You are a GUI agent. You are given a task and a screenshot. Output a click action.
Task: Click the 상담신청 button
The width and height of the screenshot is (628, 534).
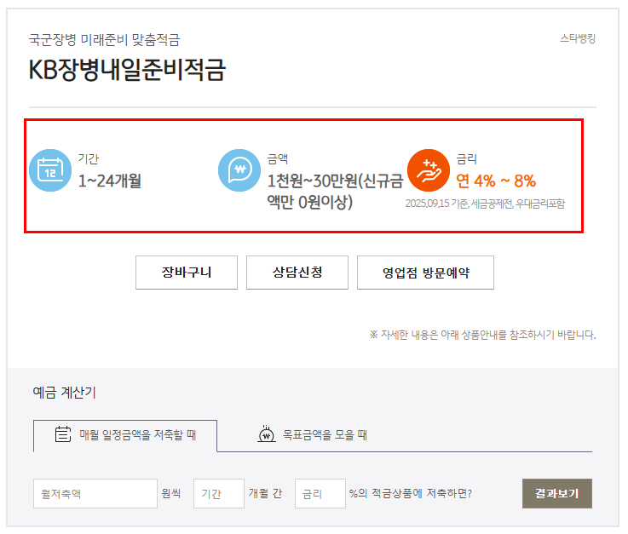tap(297, 273)
